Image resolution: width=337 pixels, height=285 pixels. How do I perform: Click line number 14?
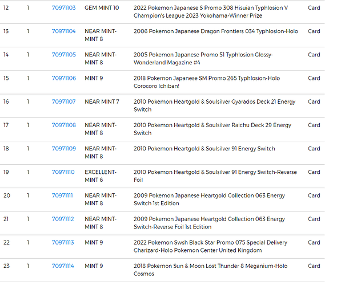(6, 55)
